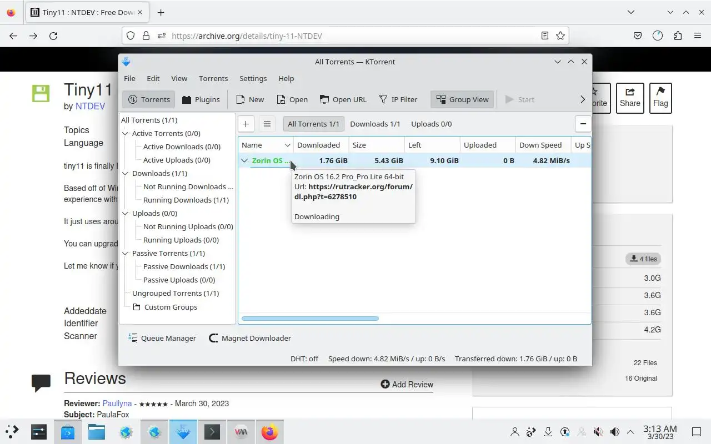711x444 pixels.
Task: Select Passive Uploads (0/0) group
Action: point(179,280)
